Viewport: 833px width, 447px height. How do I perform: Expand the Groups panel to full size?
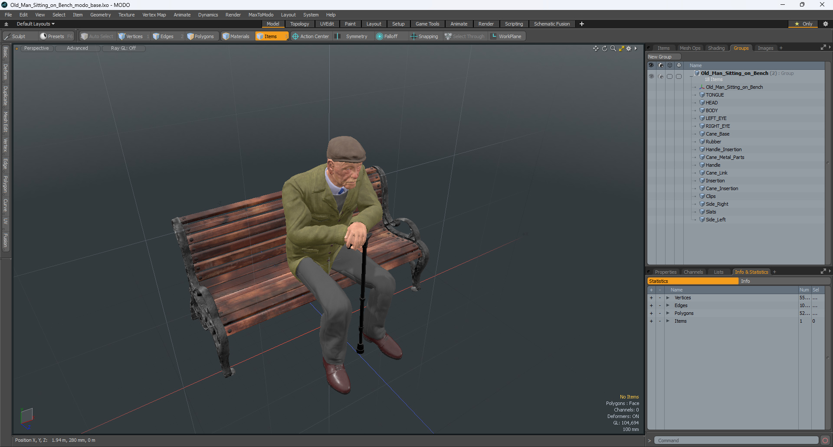click(x=823, y=48)
